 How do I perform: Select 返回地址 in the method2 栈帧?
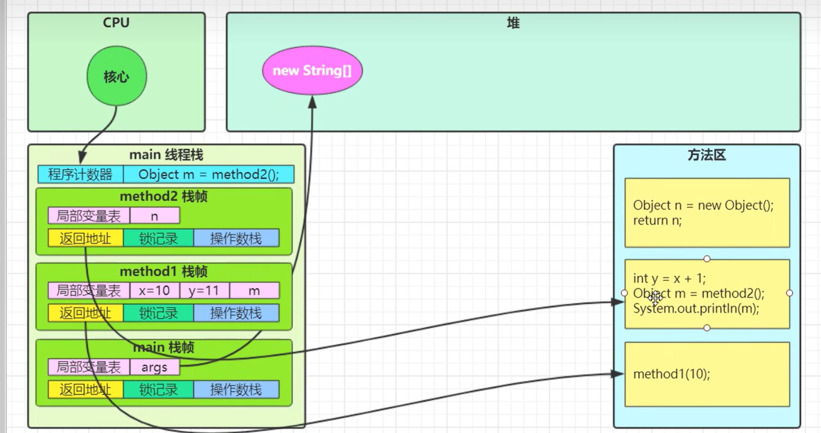85,238
